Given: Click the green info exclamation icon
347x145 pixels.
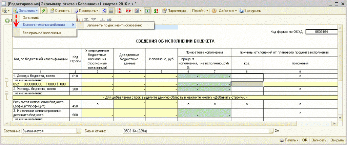Looking at the screenshot, I should [156, 11].
